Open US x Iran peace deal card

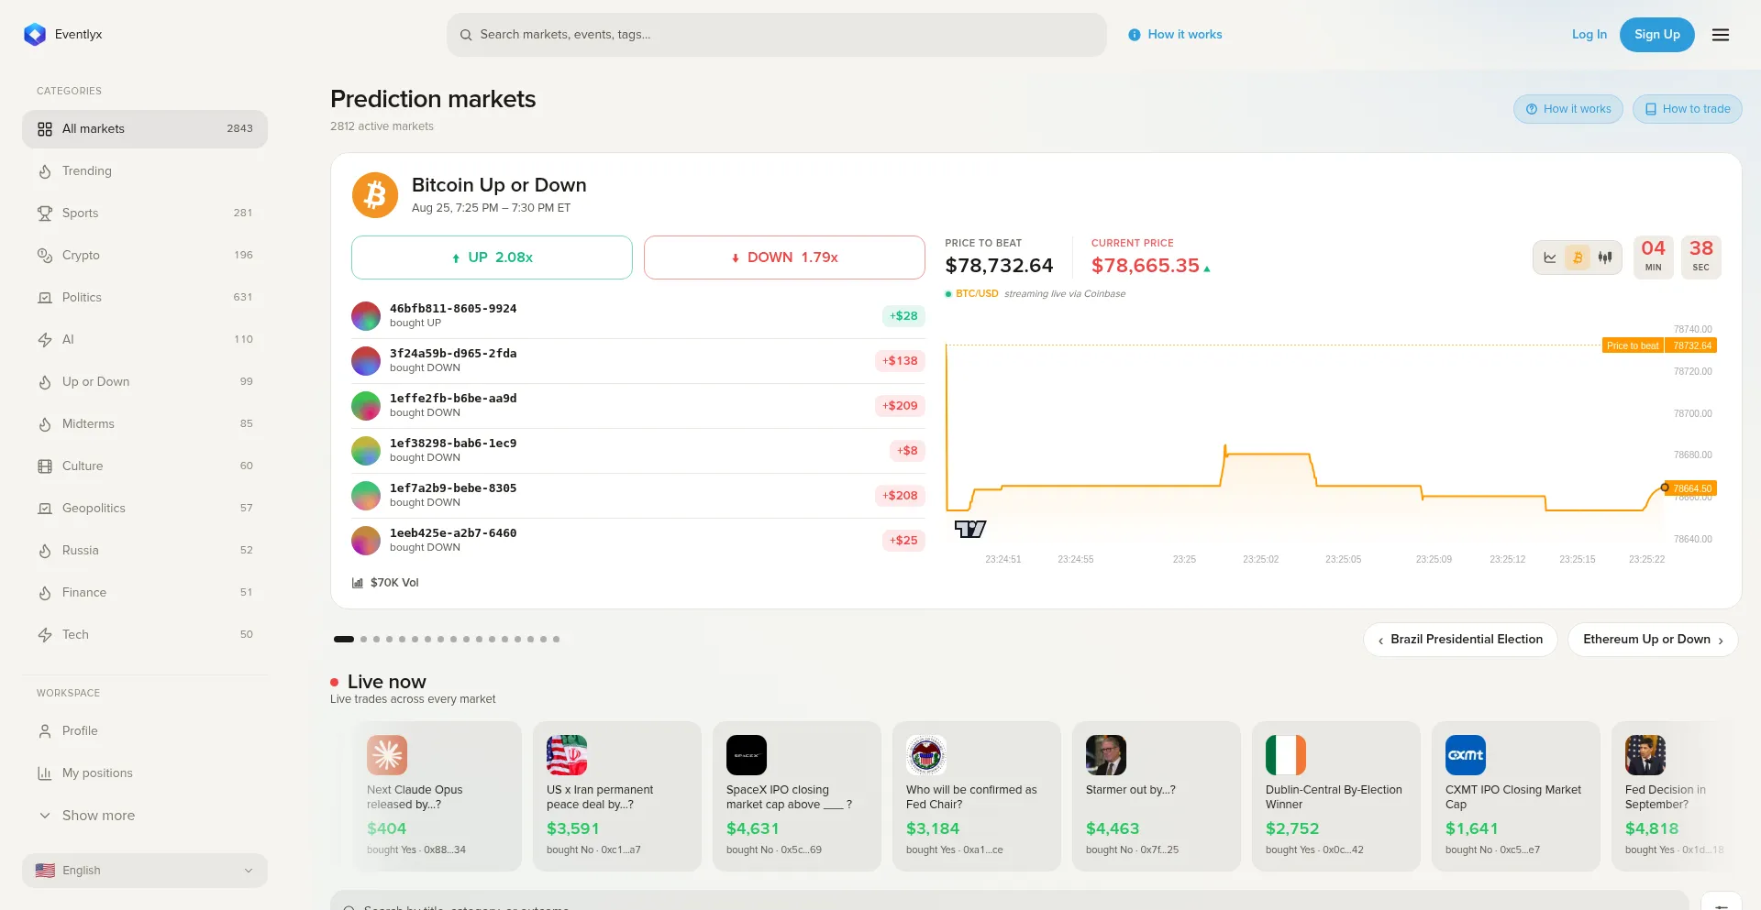616,795
